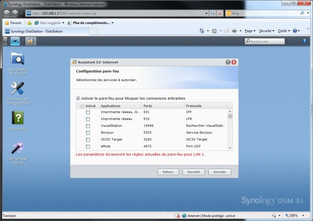Enable the VisualStation checkbox

click(x=88, y=126)
